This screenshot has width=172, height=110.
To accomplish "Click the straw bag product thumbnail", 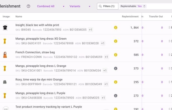I will 5,55.
